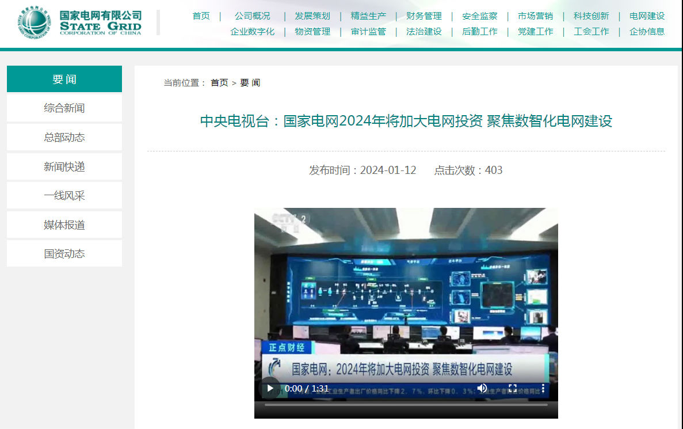Open the 后勤工作 menu item
Viewport: 683px width, 429px height.
[x=479, y=32]
